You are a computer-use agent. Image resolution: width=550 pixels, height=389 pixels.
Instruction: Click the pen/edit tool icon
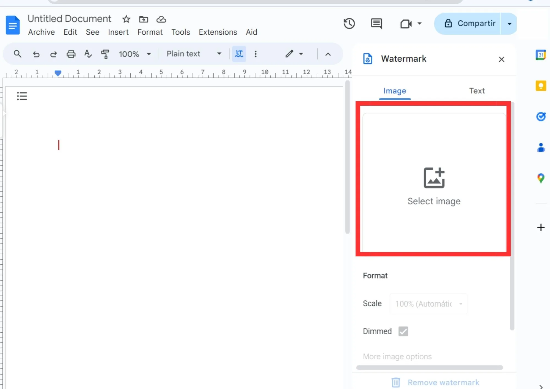click(289, 54)
